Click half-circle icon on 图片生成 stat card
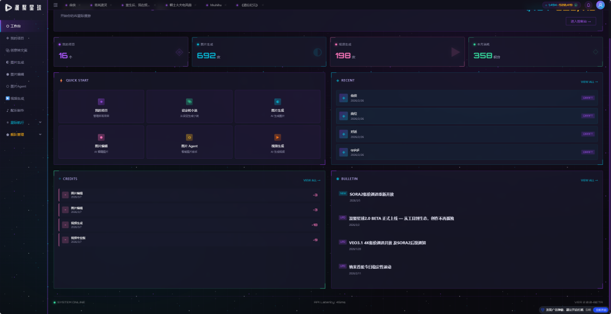 tap(317, 52)
